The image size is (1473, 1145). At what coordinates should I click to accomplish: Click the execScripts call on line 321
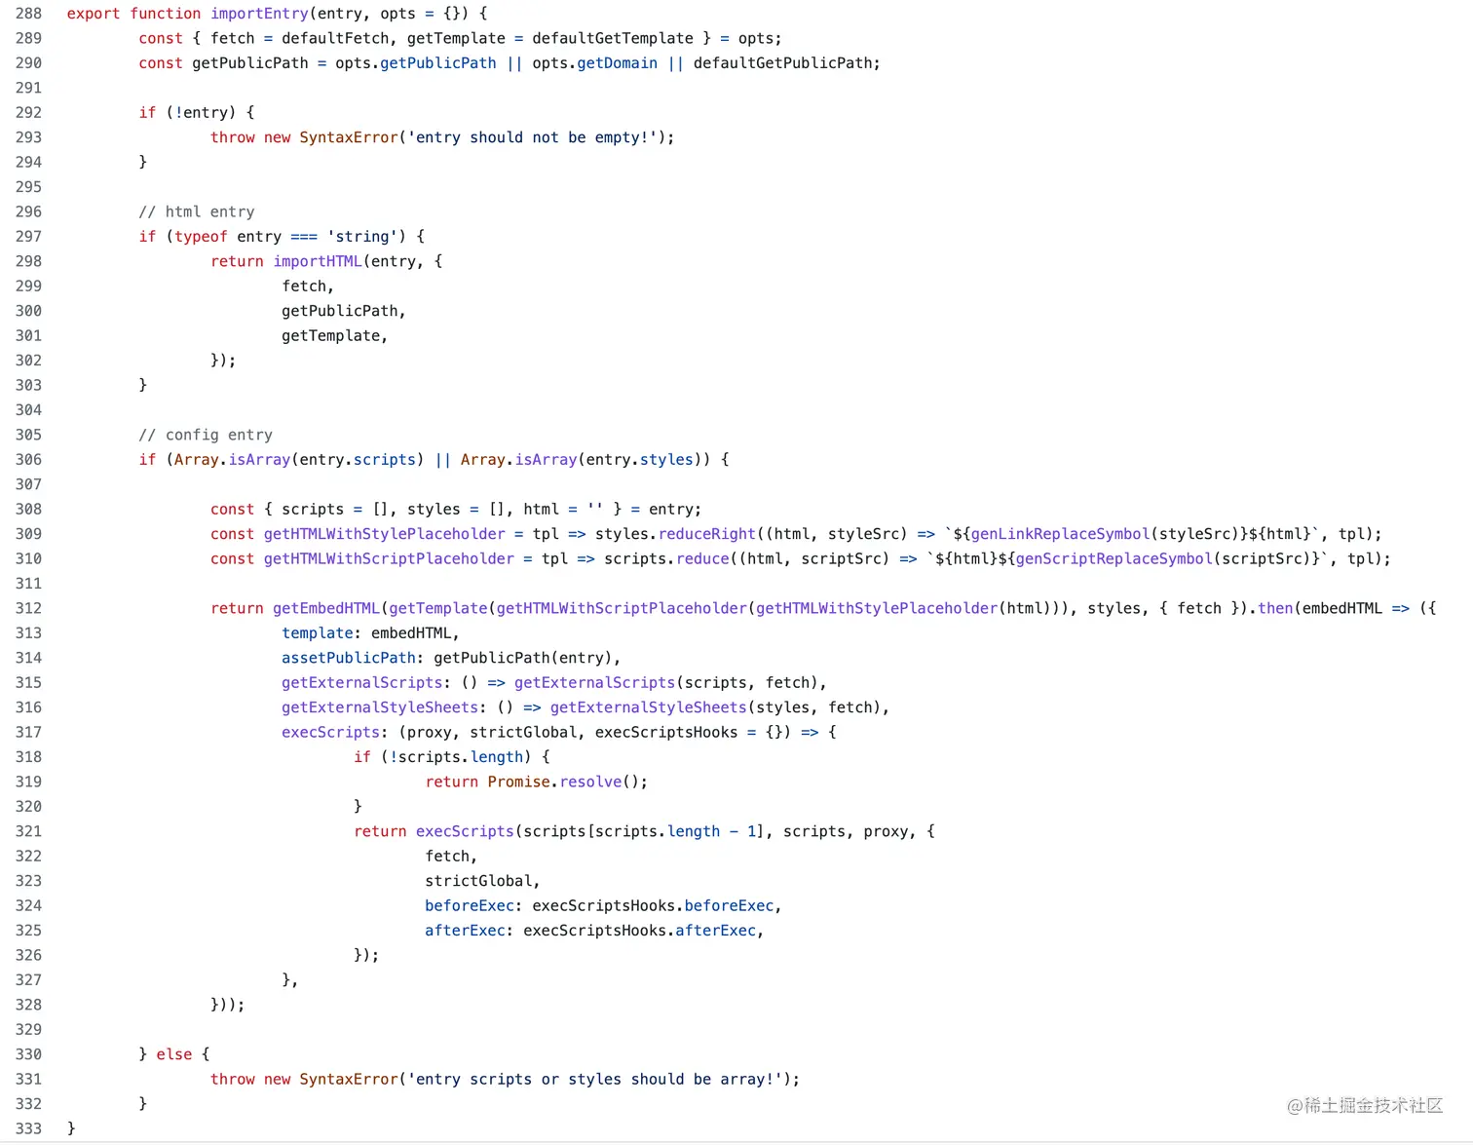tap(465, 831)
